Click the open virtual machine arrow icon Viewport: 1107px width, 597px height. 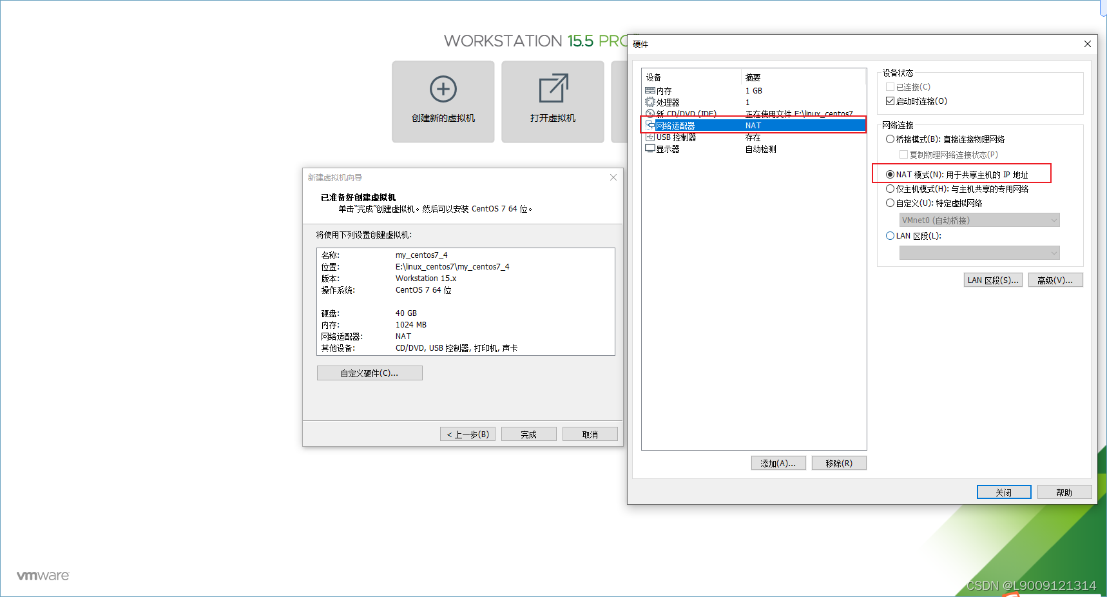click(x=553, y=88)
